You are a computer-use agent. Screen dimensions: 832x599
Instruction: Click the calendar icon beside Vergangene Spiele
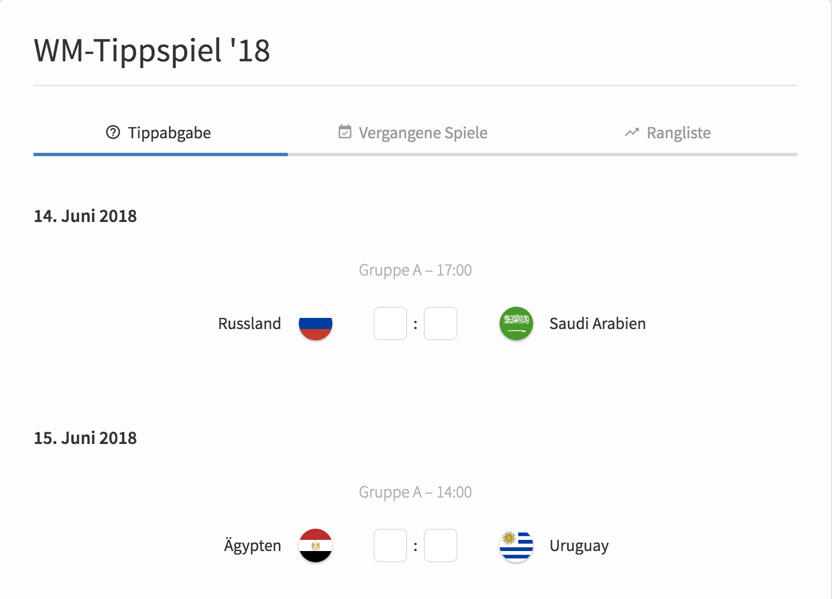click(x=345, y=132)
